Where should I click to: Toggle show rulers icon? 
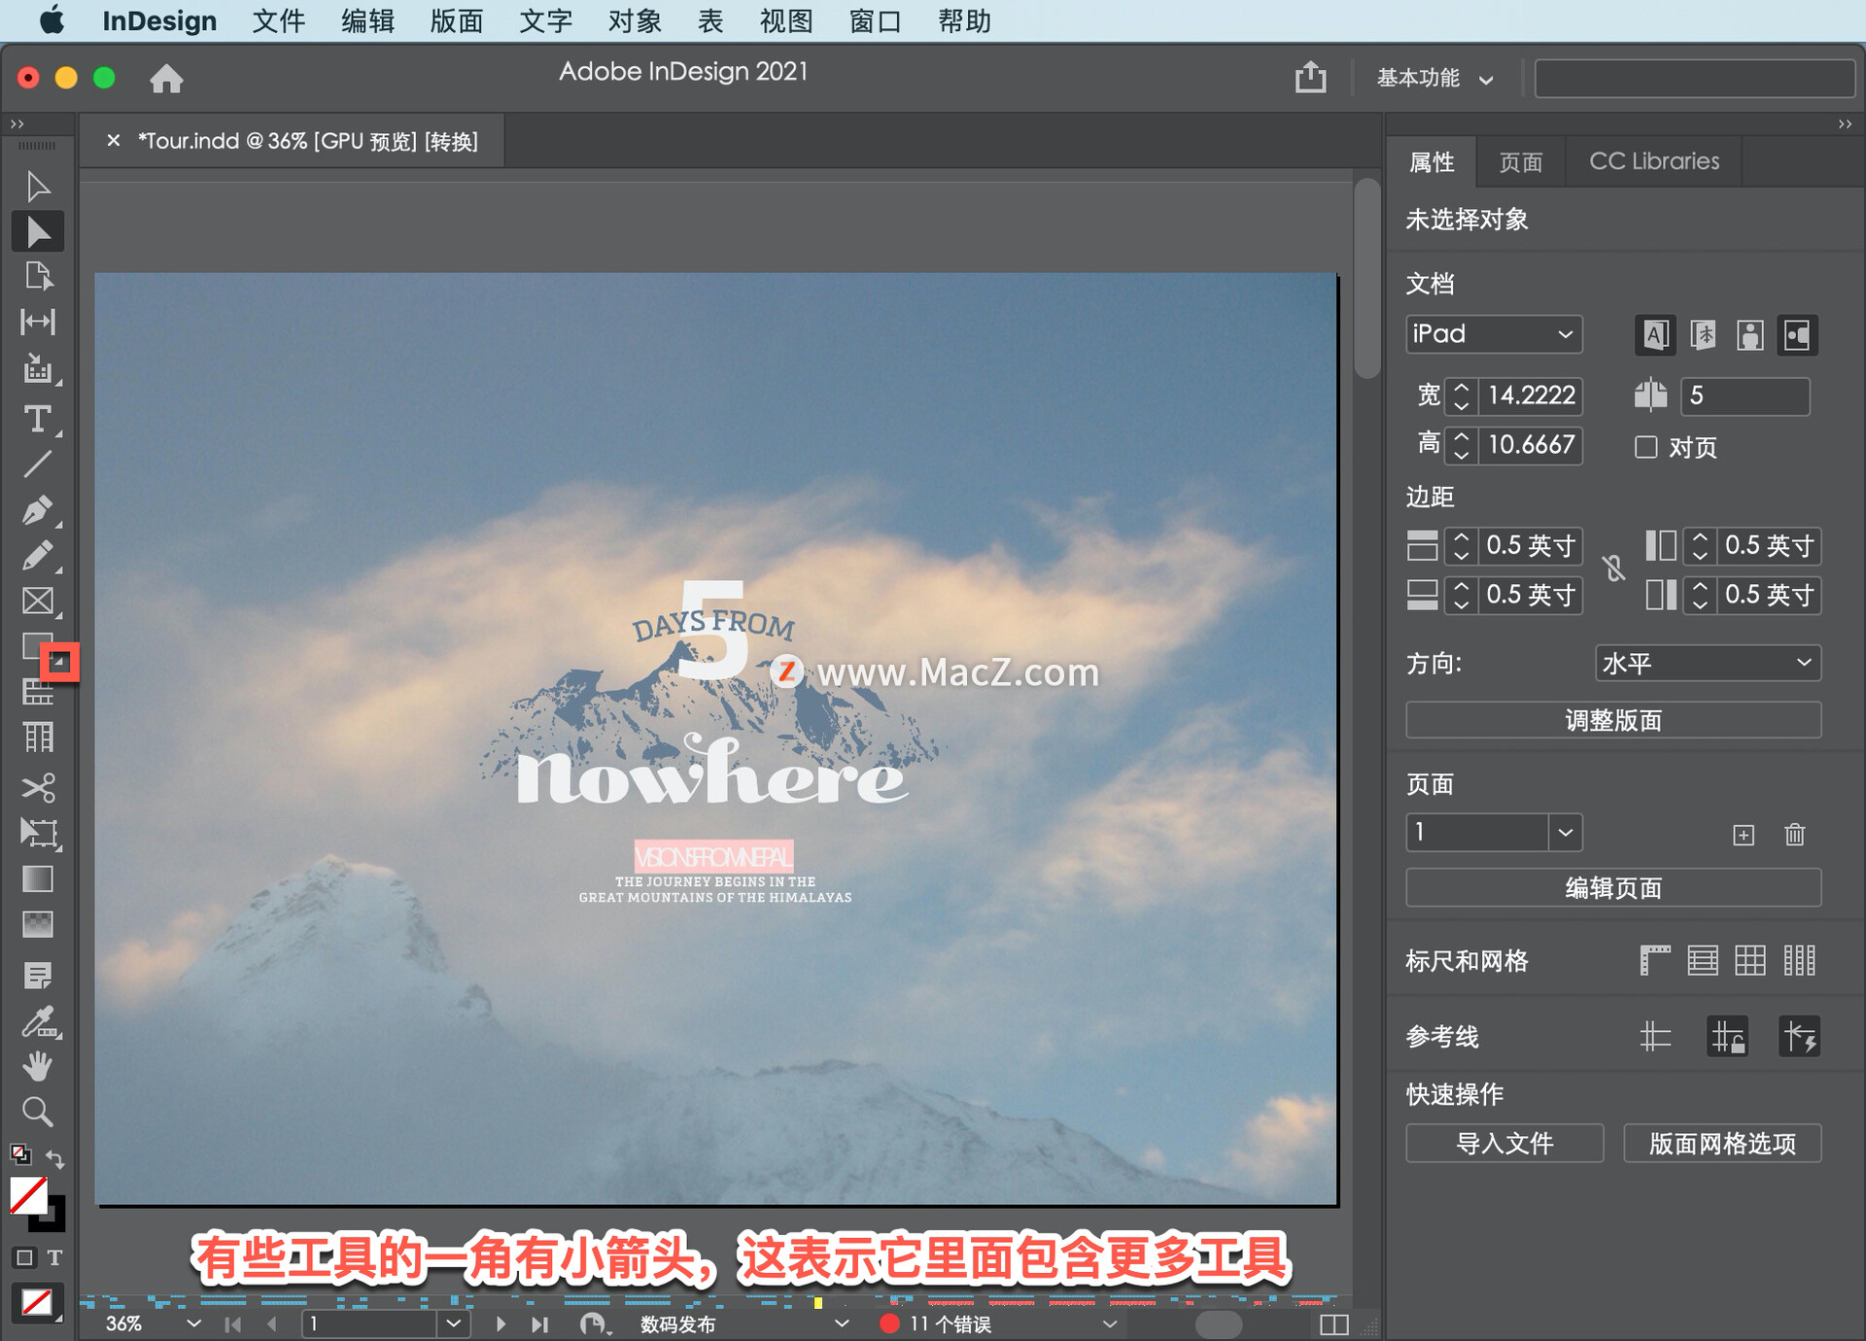pyautogui.click(x=1654, y=960)
